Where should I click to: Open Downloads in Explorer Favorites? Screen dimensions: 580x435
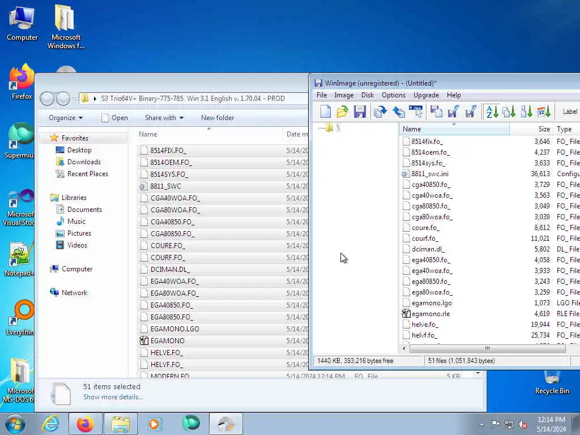coord(84,161)
